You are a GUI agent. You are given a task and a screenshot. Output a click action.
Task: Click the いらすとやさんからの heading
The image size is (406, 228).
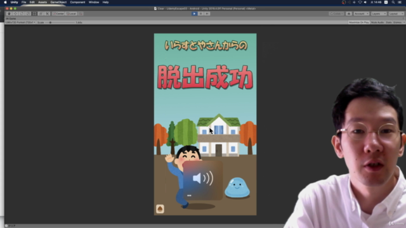[206, 46]
